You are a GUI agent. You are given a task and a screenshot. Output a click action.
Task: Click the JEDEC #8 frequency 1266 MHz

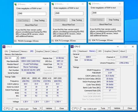coord(26,81)
